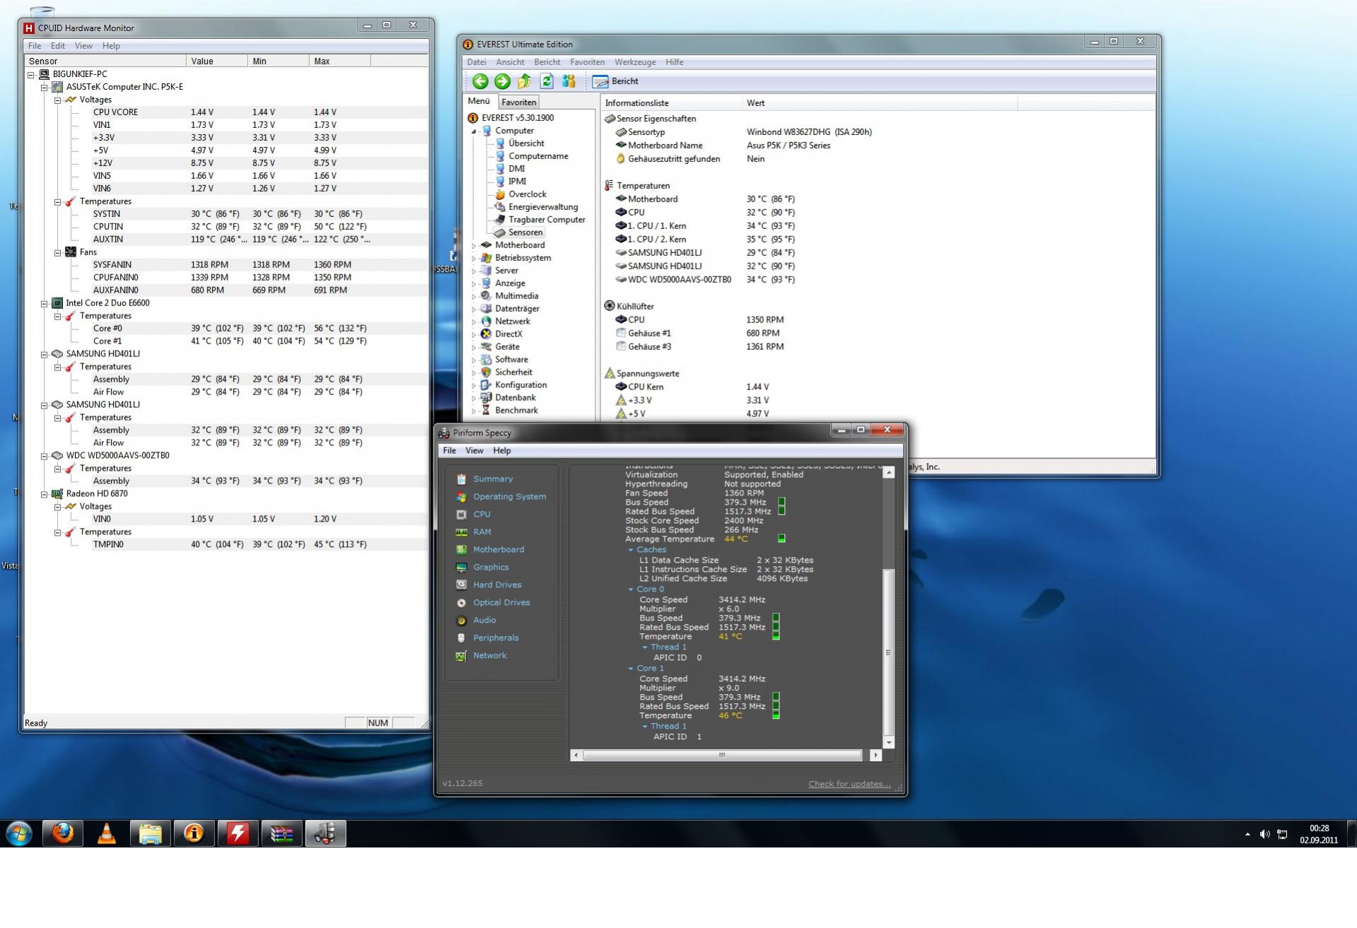
Task: Switch to the Favoriten tab in EVEREST panel
Action: coord(518,102)
